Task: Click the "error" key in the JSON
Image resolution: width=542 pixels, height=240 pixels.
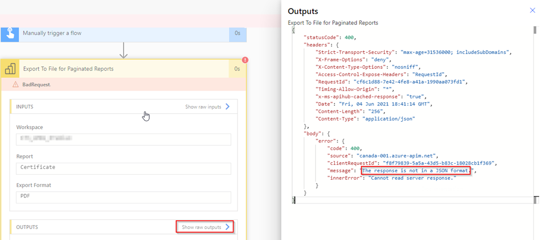Action: (x=325, y=141)
